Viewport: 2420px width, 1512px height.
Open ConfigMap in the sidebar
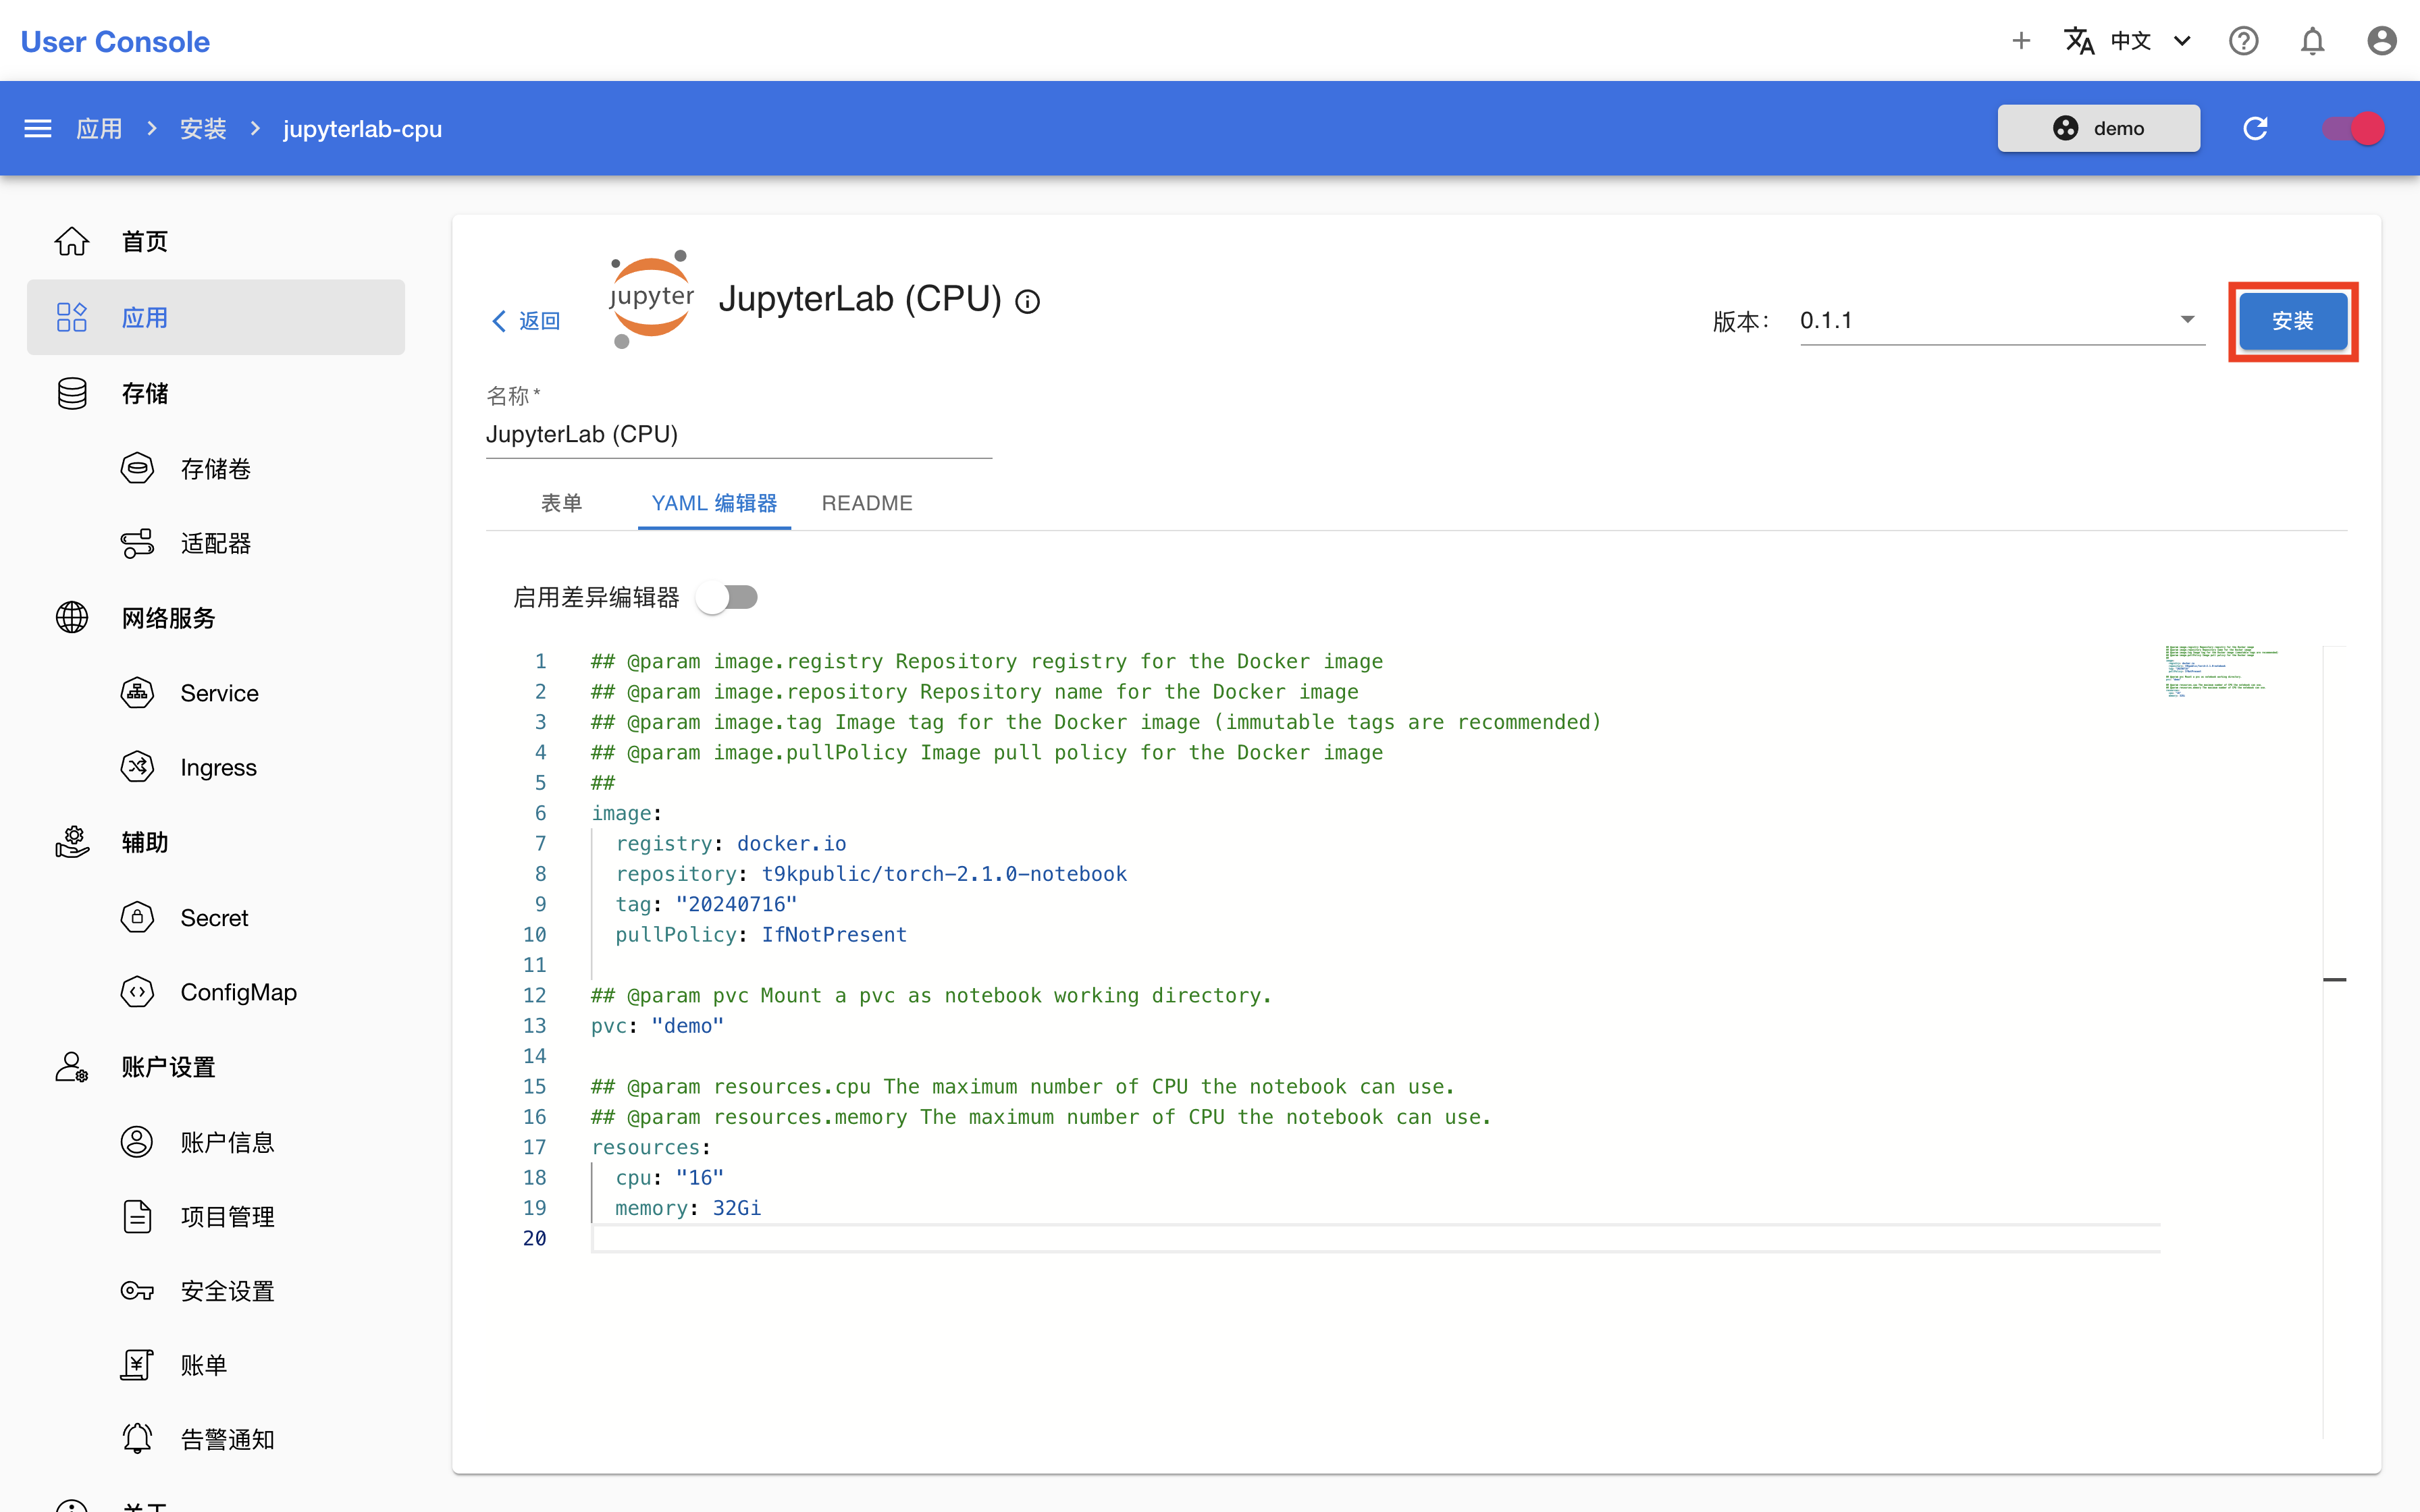click(216, 992)
